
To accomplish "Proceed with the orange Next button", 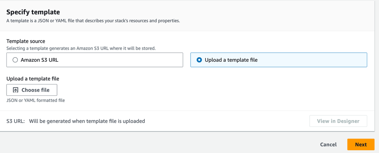I will tap(360, 144).
